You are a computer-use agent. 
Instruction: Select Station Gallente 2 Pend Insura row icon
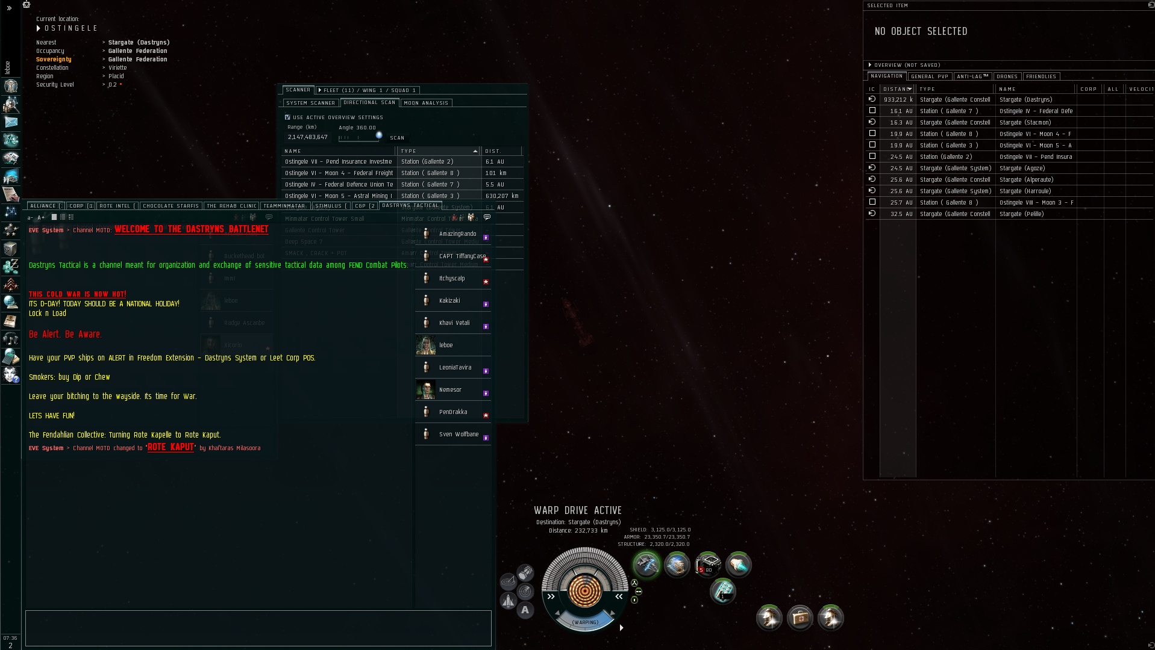(872, 156)
